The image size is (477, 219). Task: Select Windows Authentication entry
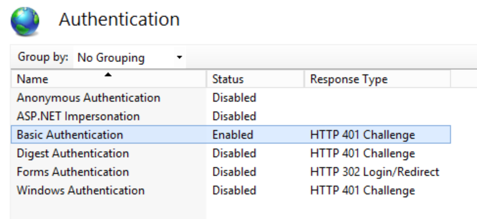[81, 191]
